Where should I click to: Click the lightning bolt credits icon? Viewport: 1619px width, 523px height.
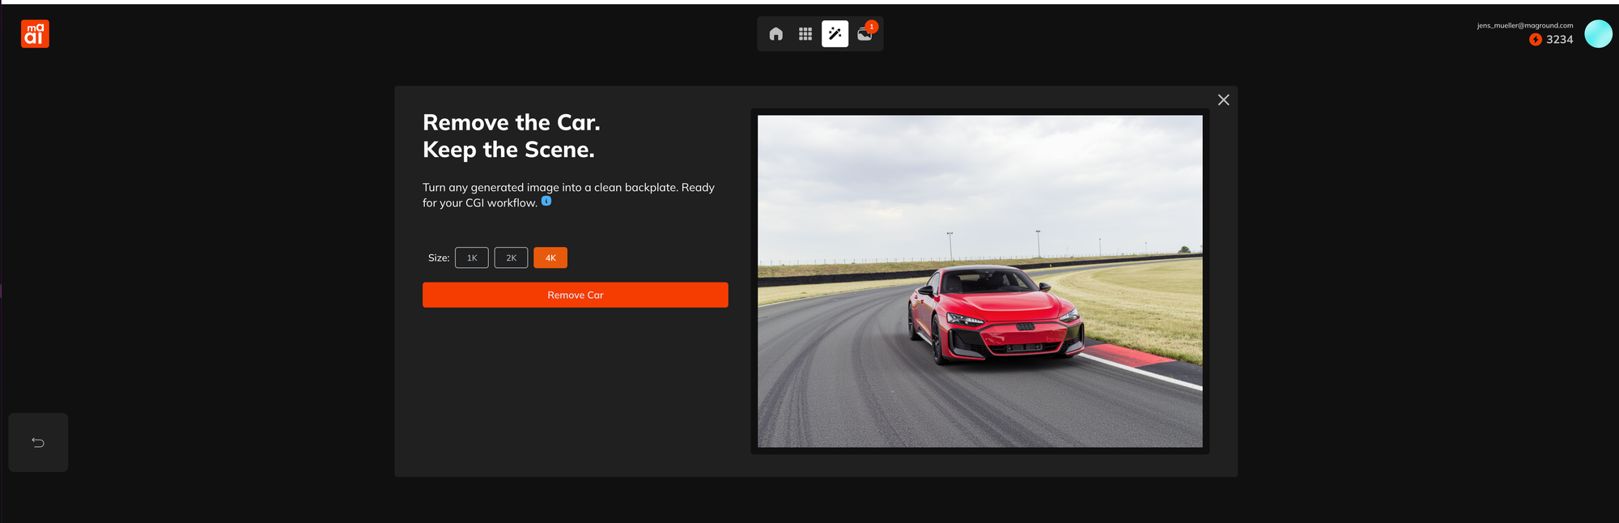coord(1535,40)
